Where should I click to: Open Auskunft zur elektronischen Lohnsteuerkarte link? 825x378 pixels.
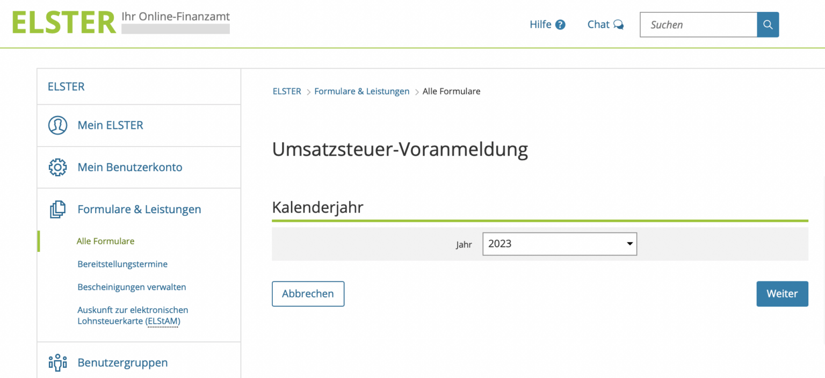tap(133, 316)
